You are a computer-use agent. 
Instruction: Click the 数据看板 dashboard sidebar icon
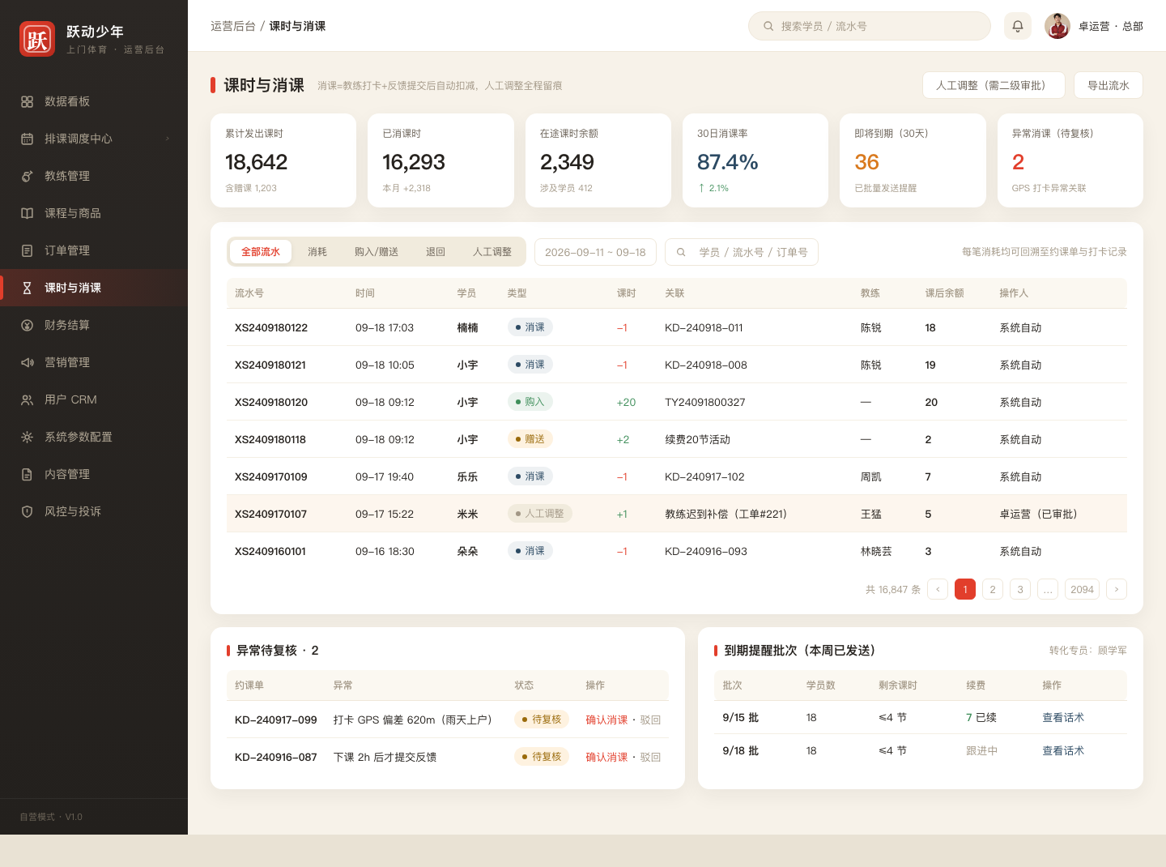click(27, 101)
